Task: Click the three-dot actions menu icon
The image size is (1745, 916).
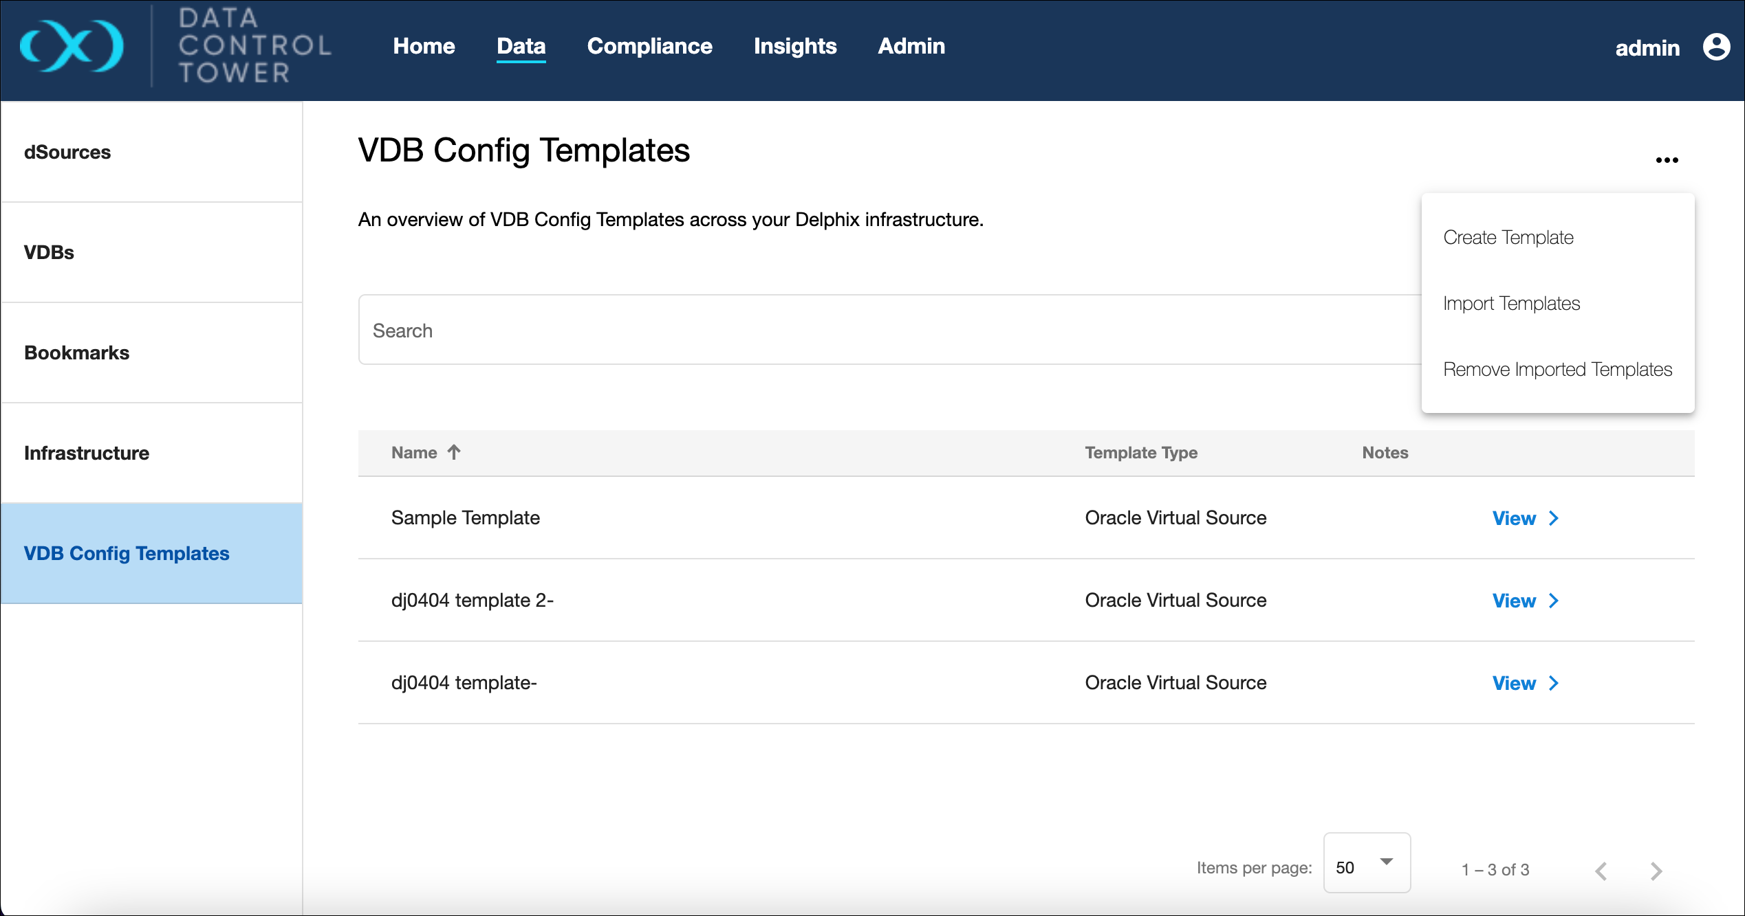Action: (1667, 160)
